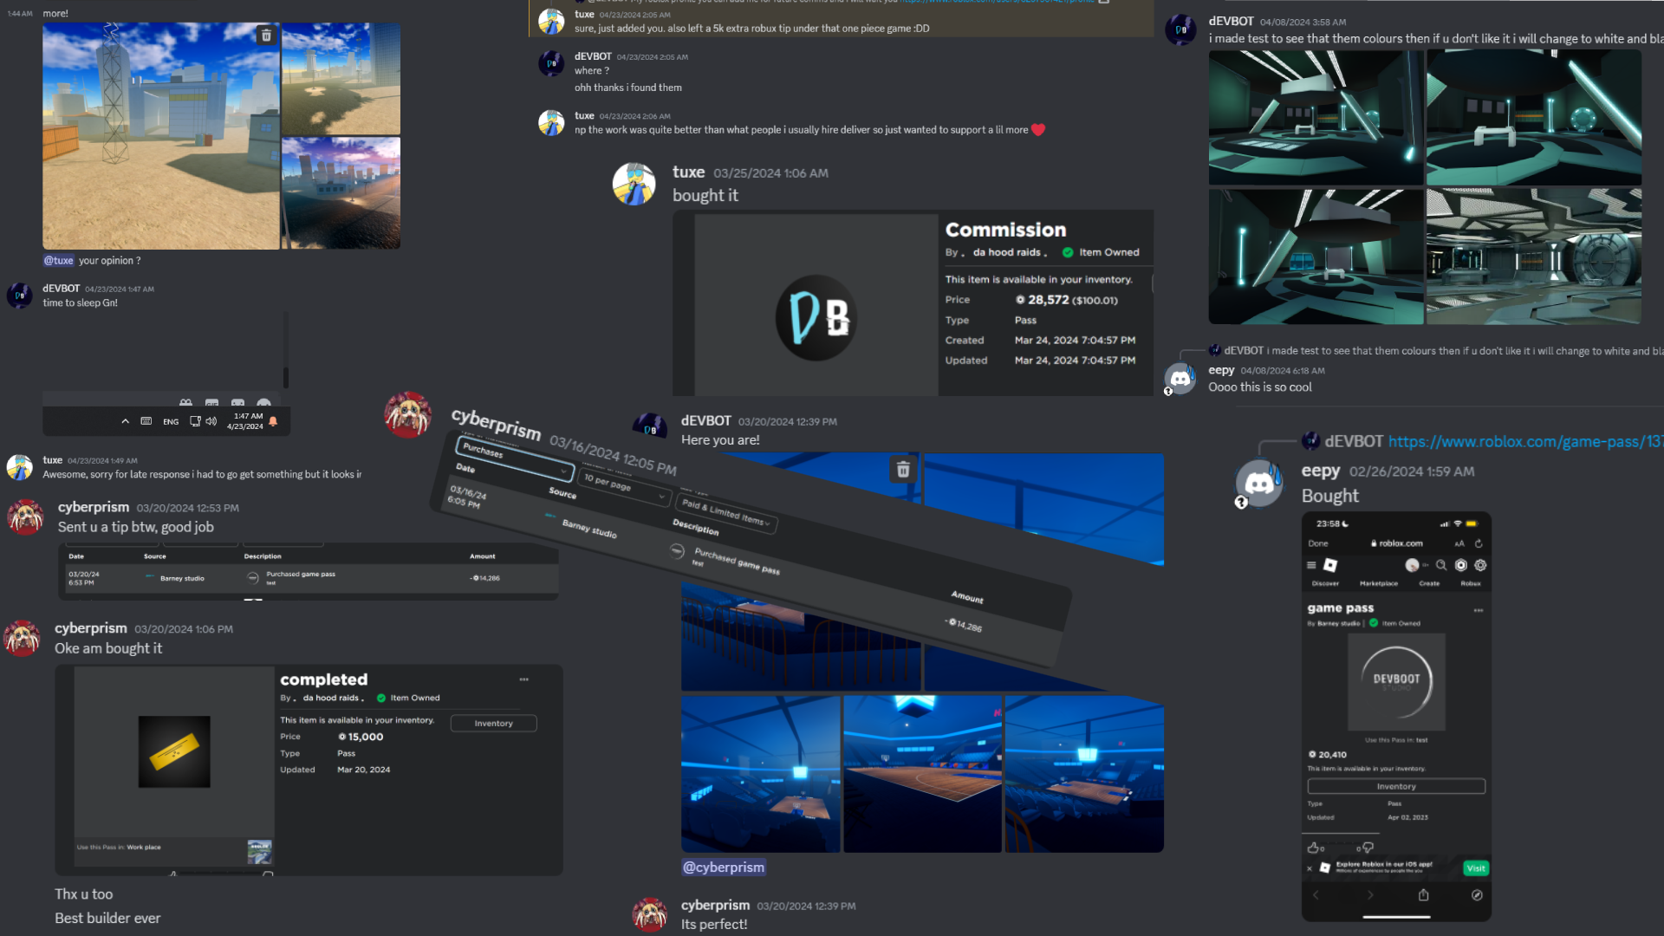This screenshot has width=1664, height=936.
Task: Dismiss the Explore Roblox iOS app banner
Action: (1310, 868)
